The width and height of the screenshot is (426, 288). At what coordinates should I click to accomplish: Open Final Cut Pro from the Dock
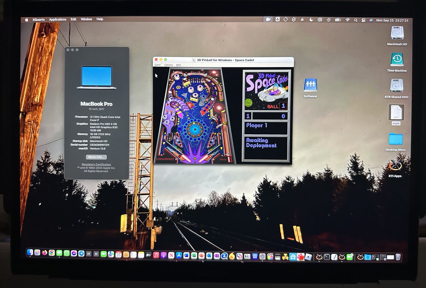coord(270,256)
